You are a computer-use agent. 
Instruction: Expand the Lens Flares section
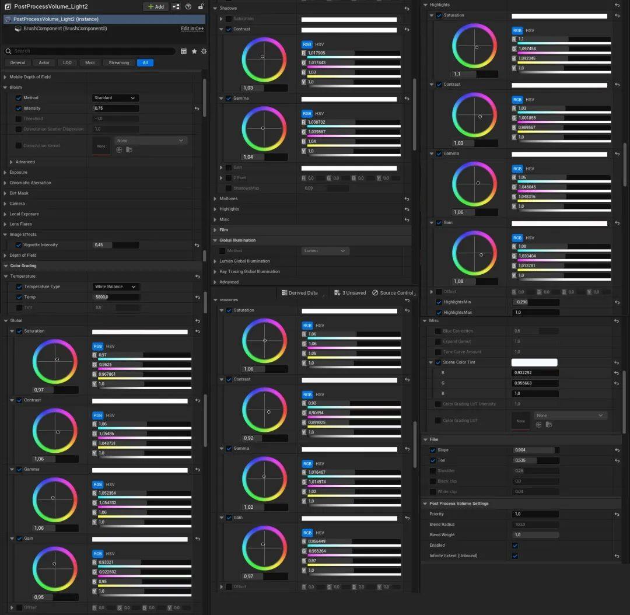(5, 224)
